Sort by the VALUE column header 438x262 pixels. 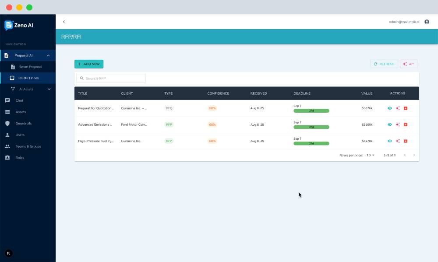[x=367, y=93]
